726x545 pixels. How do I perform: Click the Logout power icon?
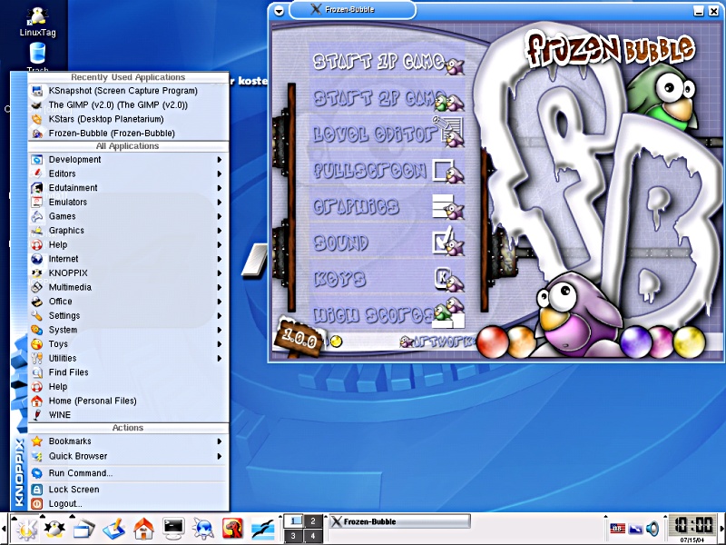point(37,504)
